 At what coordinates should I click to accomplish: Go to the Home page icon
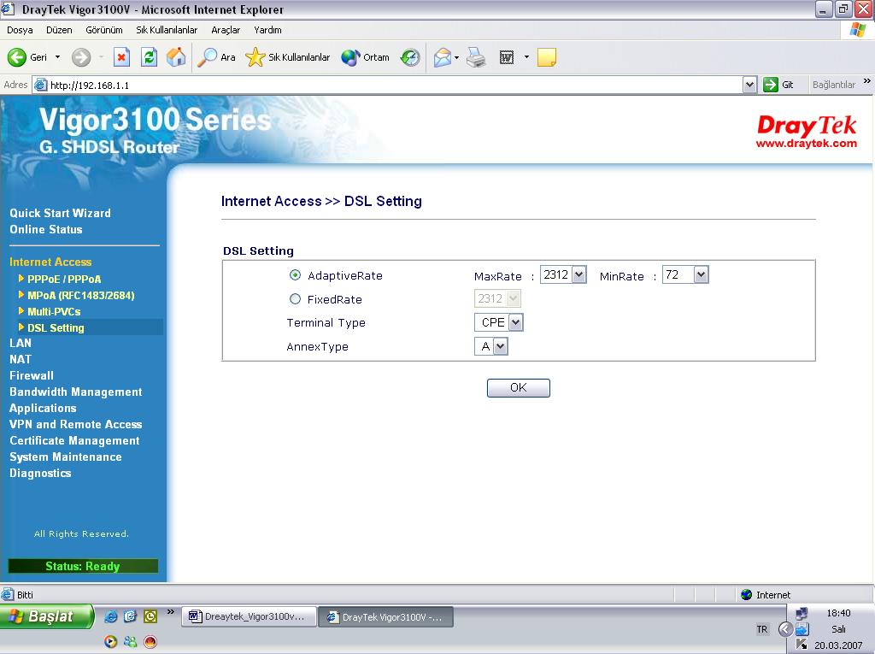click(x=176, y=57)
